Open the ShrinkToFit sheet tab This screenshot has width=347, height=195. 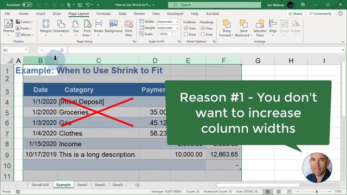40,185
